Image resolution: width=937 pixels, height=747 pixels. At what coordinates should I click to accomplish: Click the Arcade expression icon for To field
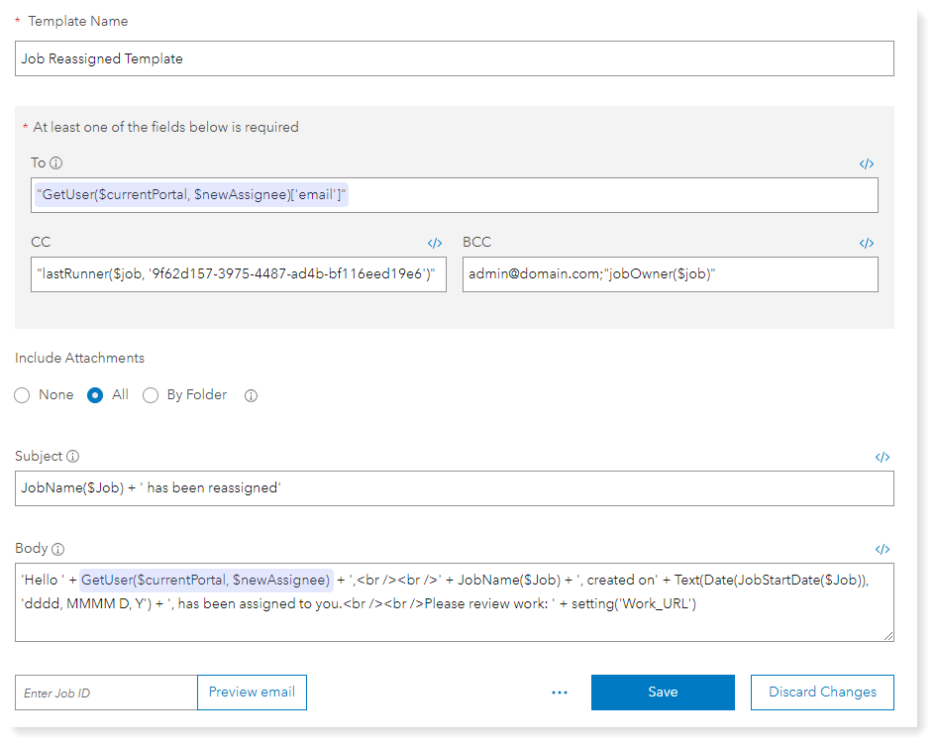coord(867,164)
